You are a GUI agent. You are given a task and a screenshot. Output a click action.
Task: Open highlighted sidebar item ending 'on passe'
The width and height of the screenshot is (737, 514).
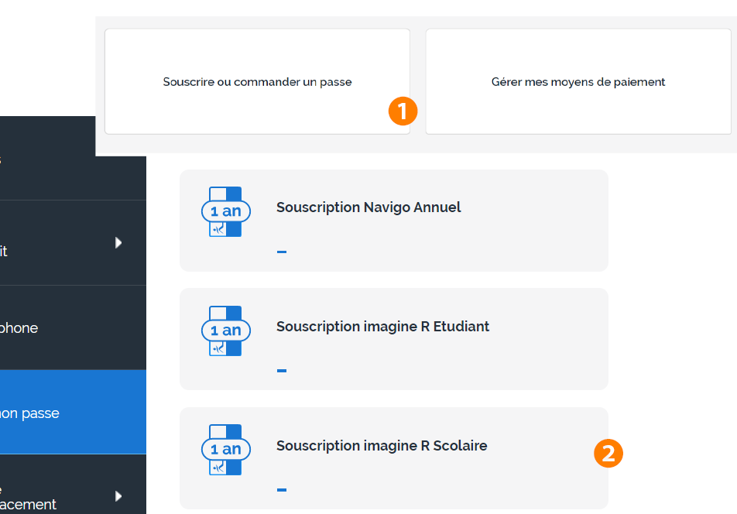(x=73, y=412)
